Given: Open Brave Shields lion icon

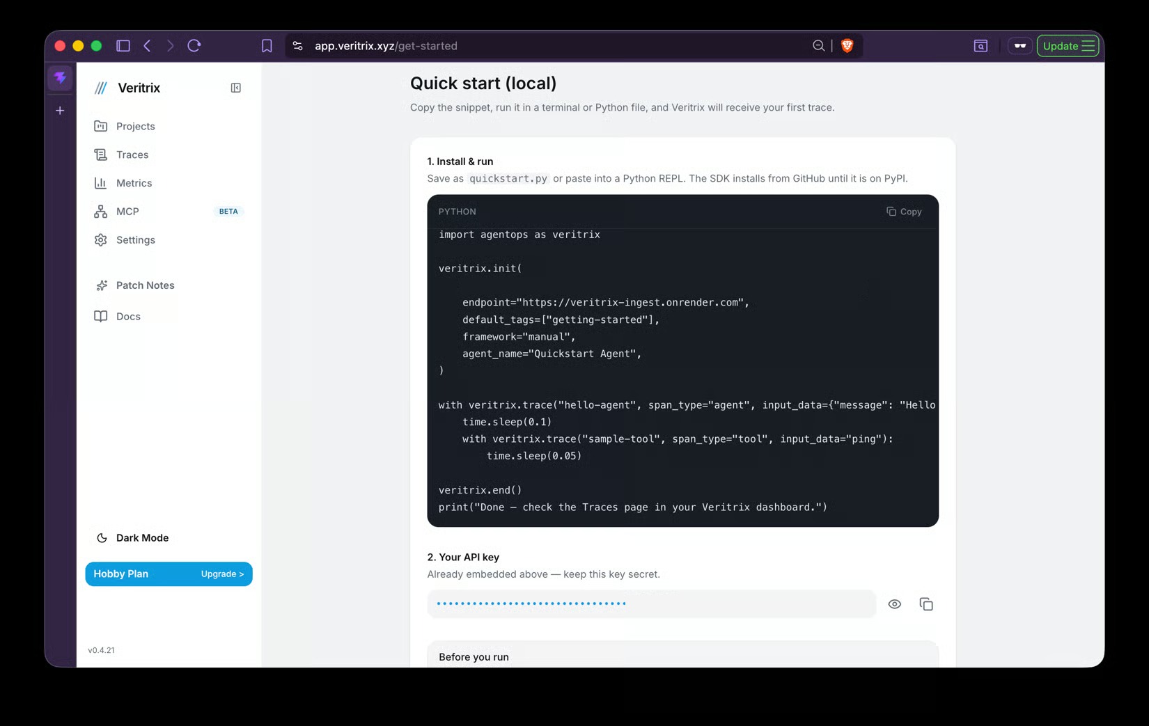Looking at the screenshot, I should click(847, 46).
